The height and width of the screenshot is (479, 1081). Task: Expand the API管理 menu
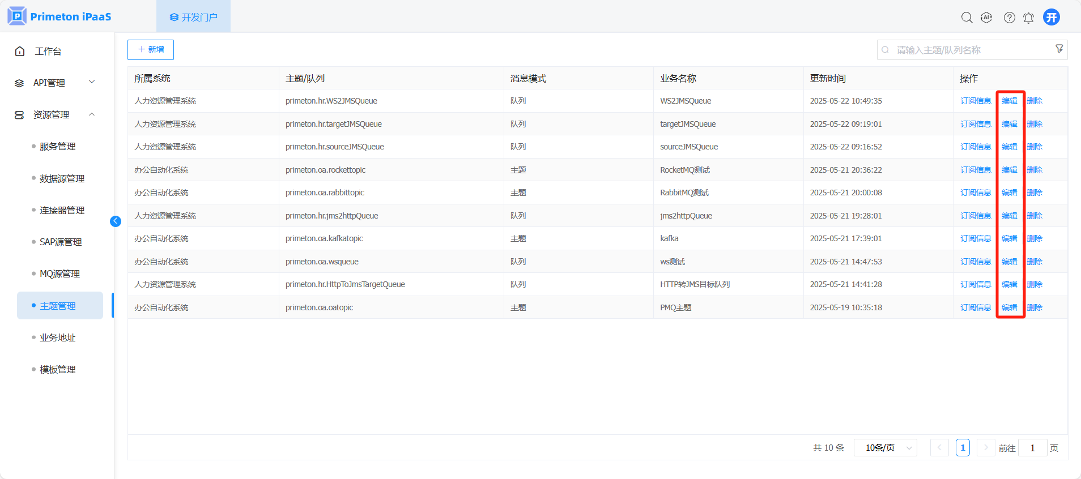click(x=55, y=83)
